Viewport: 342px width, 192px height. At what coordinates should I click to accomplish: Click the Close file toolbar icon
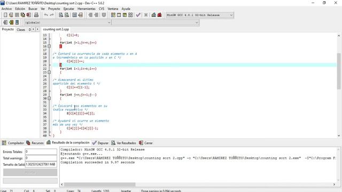click(28, 15)
